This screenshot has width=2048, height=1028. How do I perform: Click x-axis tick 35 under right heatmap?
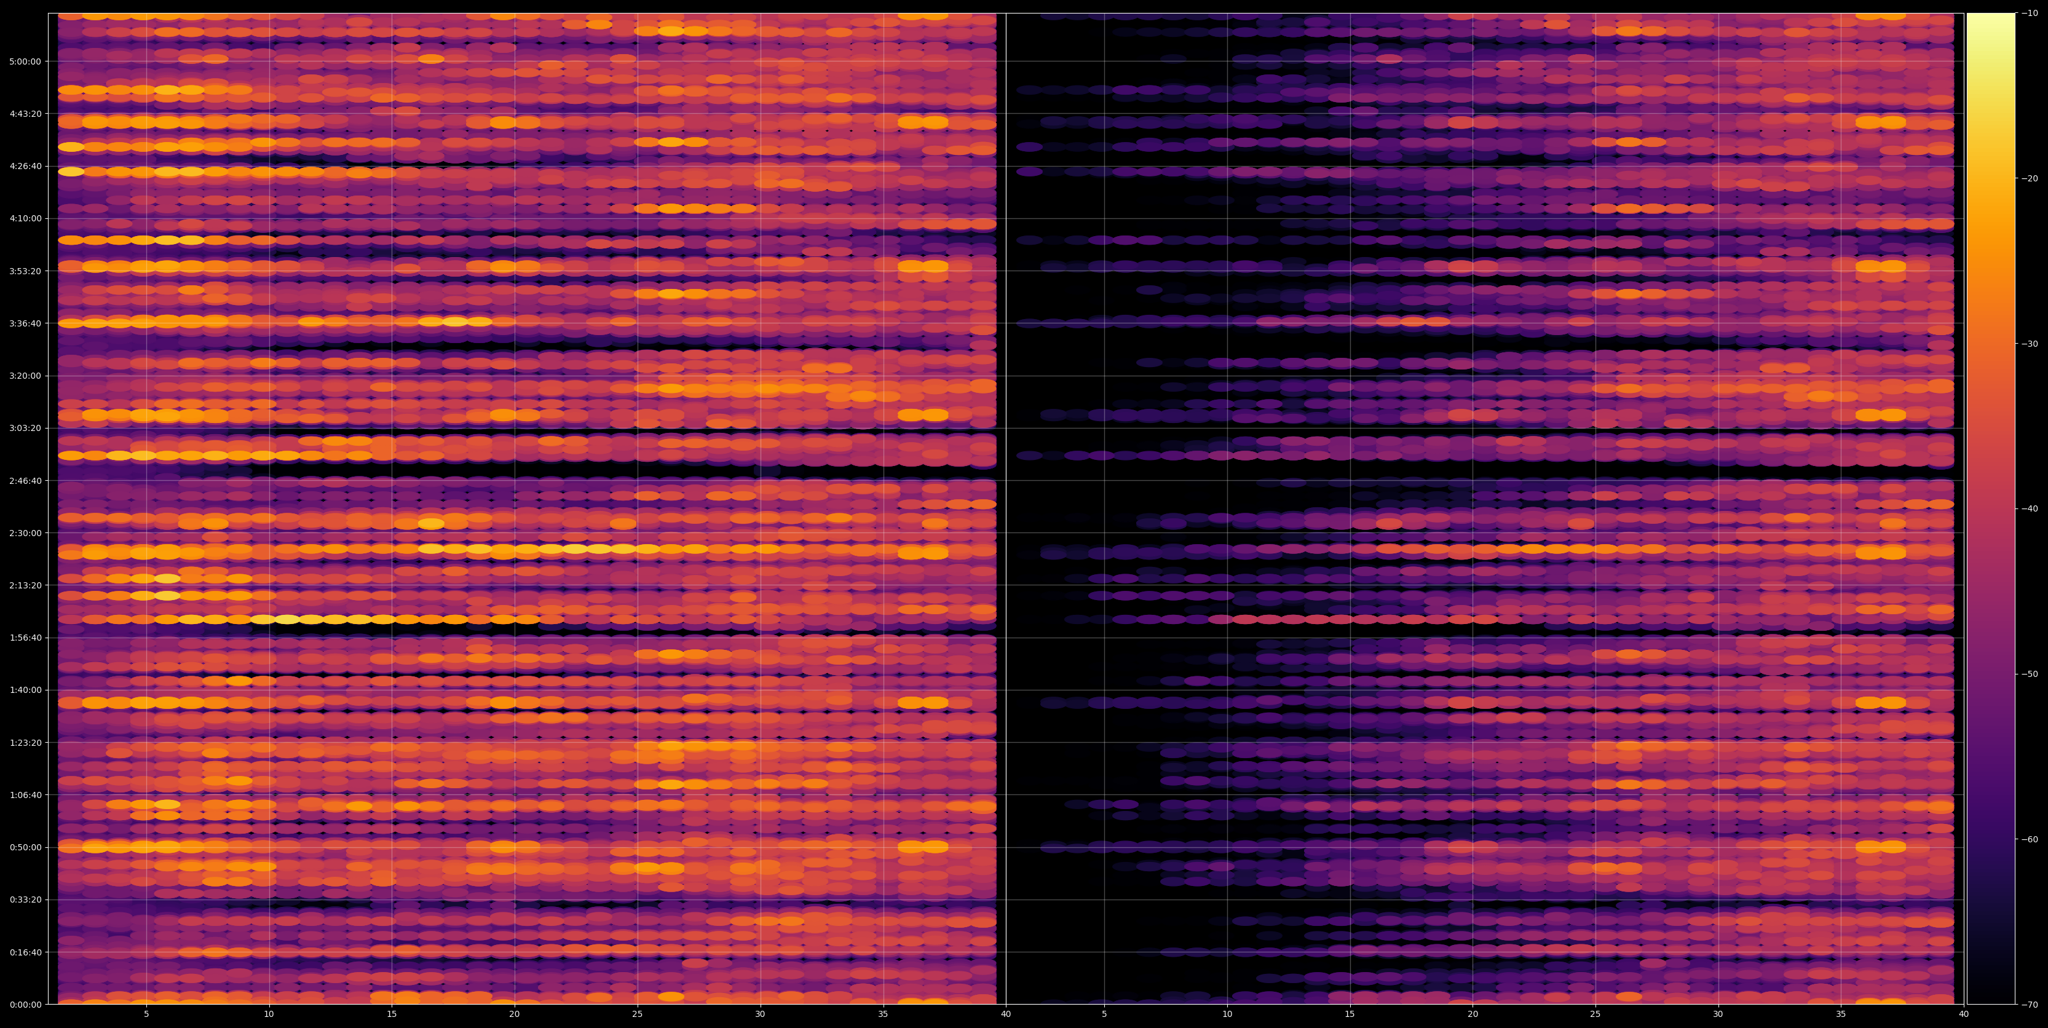click(1841, 1014)
